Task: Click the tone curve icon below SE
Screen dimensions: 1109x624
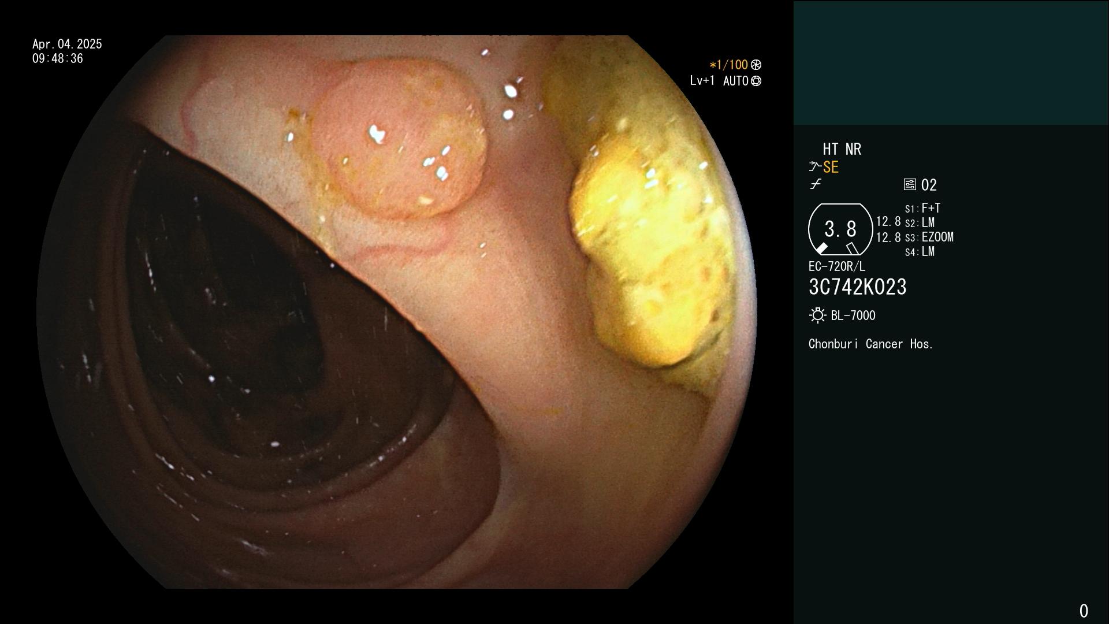Action: (816, 184)
